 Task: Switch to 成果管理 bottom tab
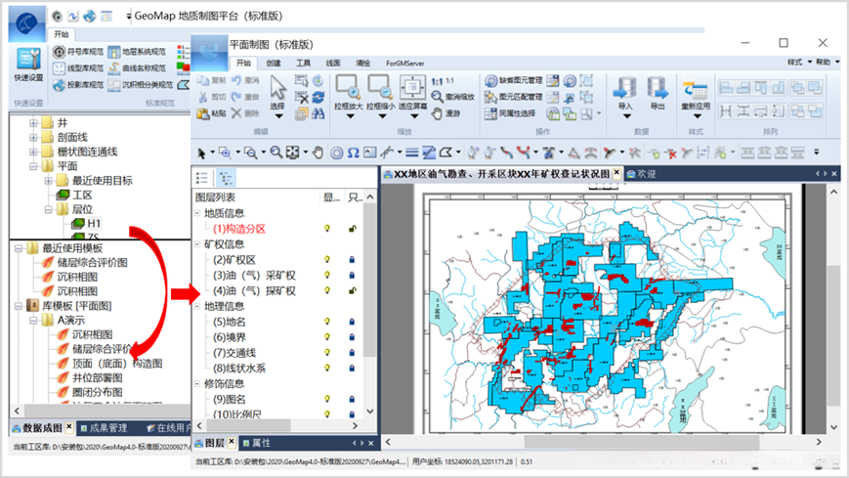[104, 428]
